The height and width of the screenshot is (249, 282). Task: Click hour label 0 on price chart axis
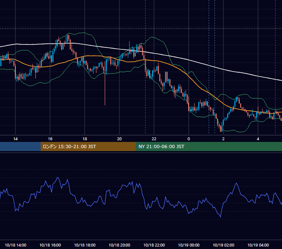189,139
